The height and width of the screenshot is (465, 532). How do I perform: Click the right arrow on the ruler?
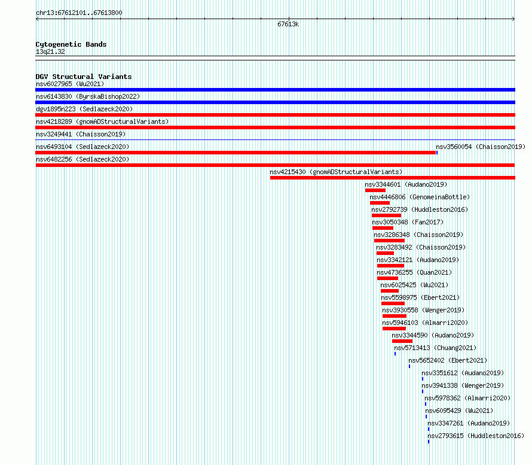point(513,19)
